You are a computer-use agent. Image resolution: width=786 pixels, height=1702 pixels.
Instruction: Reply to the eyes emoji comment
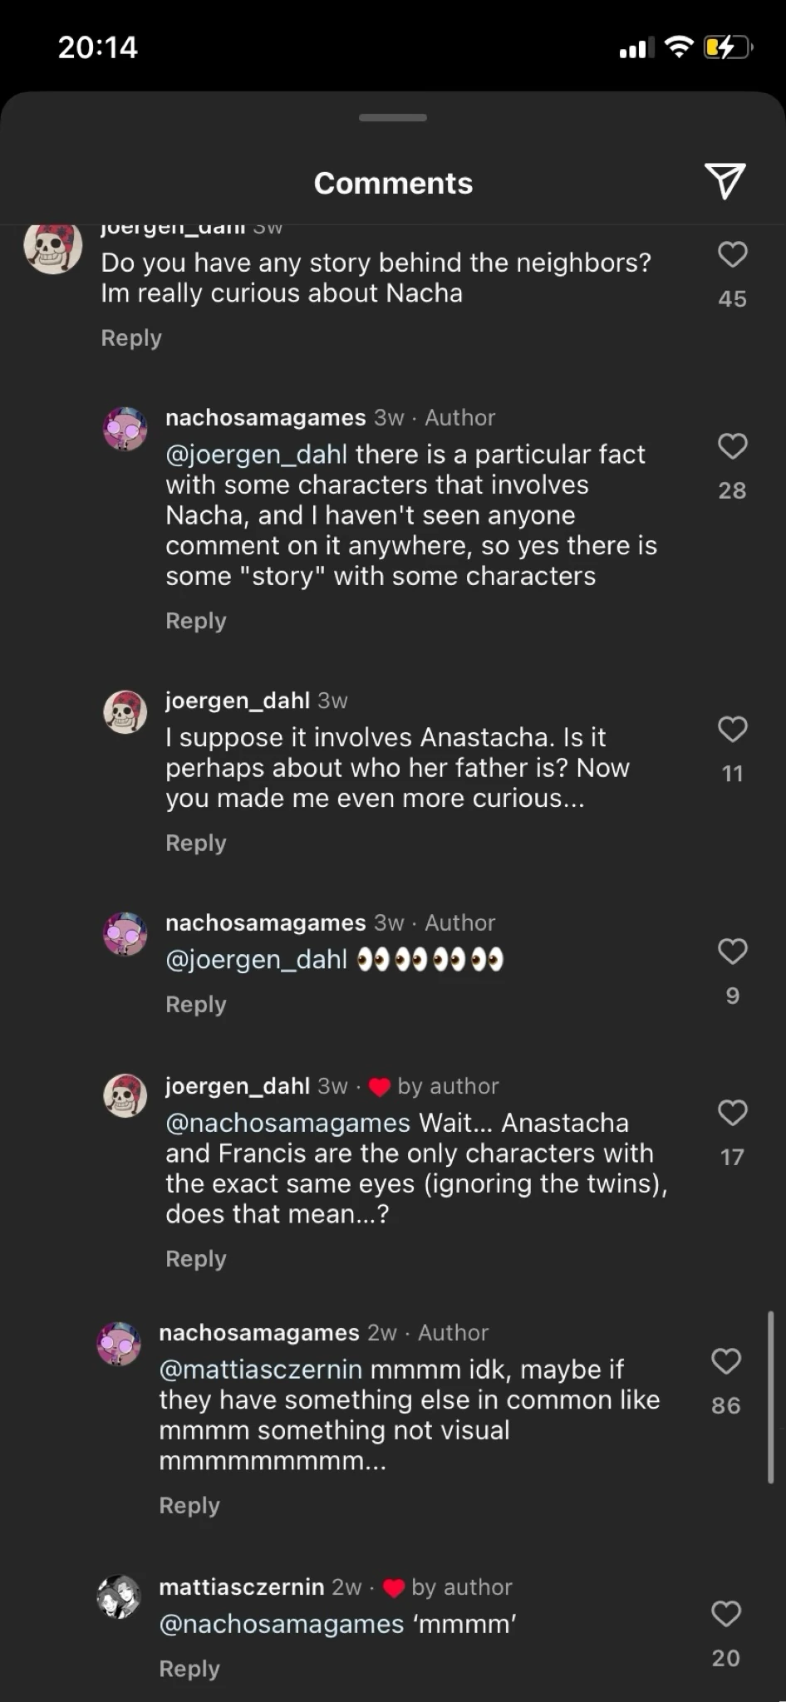pos(195,1004)
